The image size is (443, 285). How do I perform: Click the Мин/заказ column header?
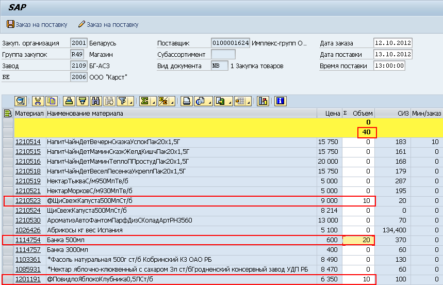click(x=426, y=114)
